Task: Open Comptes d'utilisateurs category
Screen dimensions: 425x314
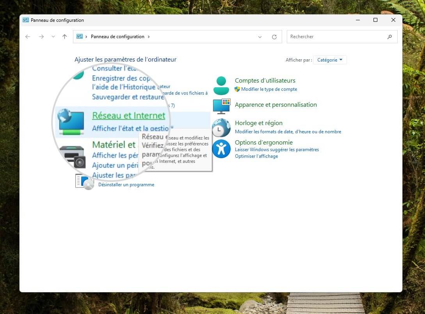Action: (265, 81)
